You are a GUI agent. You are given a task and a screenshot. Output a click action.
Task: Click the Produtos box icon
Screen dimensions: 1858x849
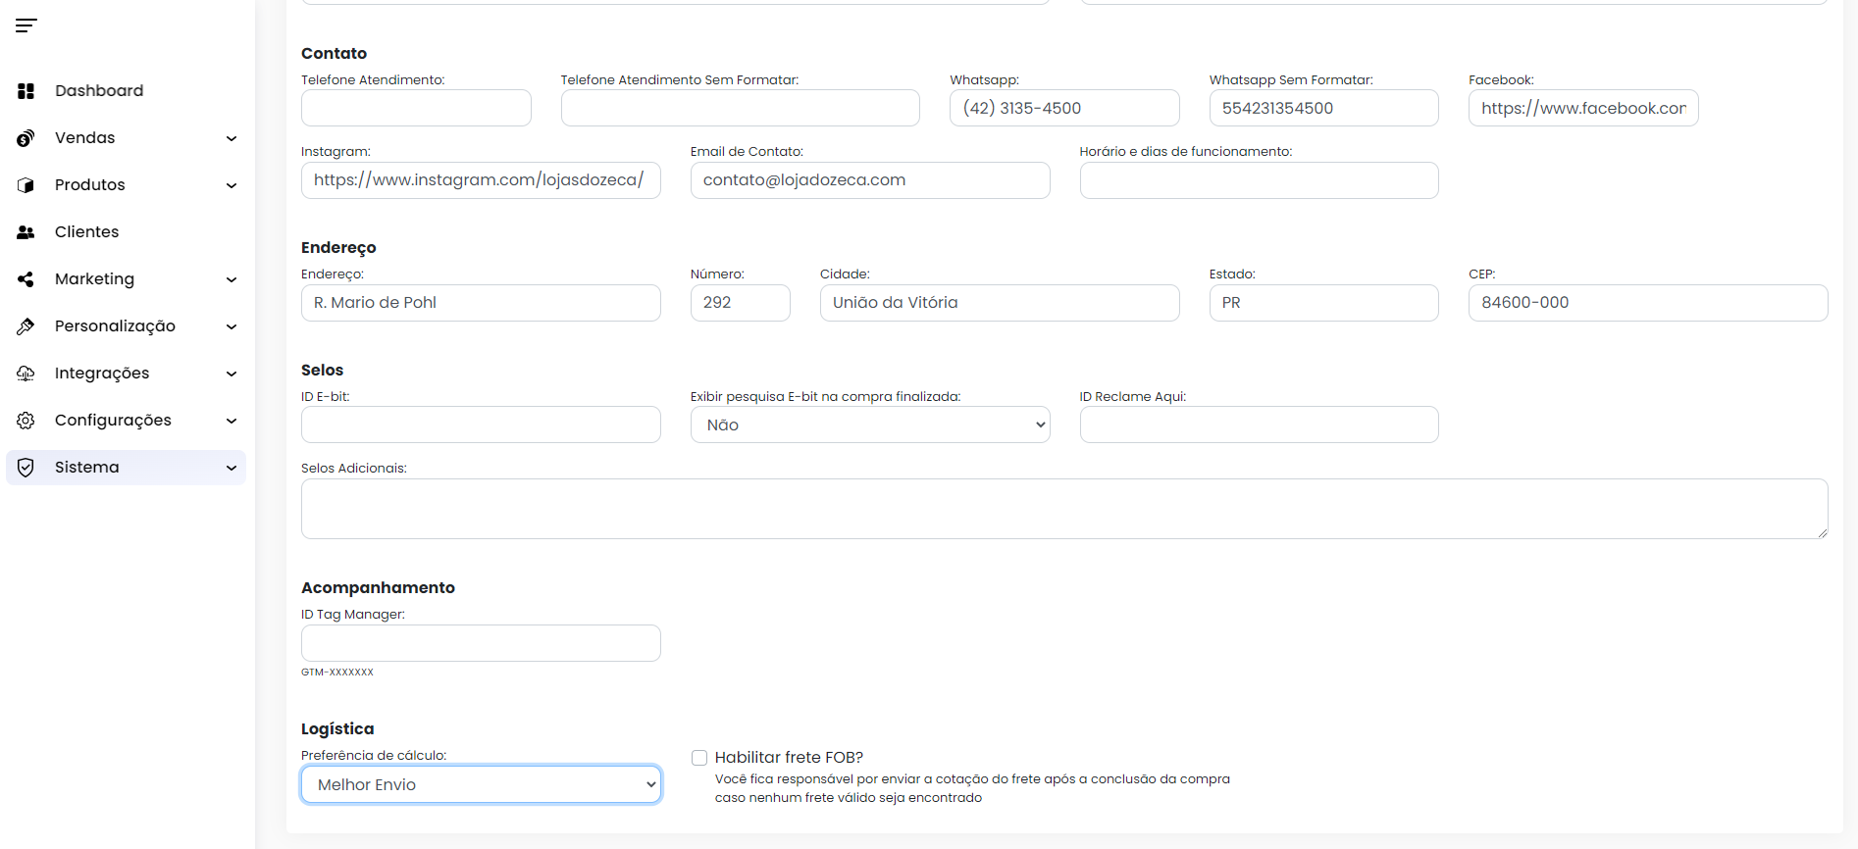[x=26, y=185]
